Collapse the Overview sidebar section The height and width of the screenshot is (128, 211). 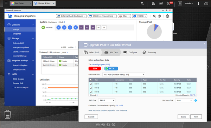(x=33, y=25)
